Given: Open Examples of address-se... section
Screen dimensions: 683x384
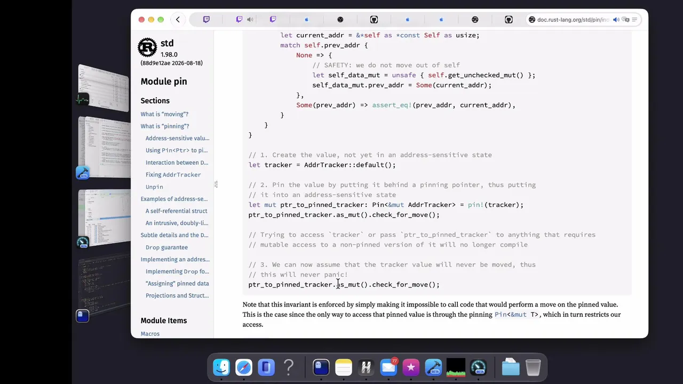Looking at the screenshot, I should (x=174, y=199).
